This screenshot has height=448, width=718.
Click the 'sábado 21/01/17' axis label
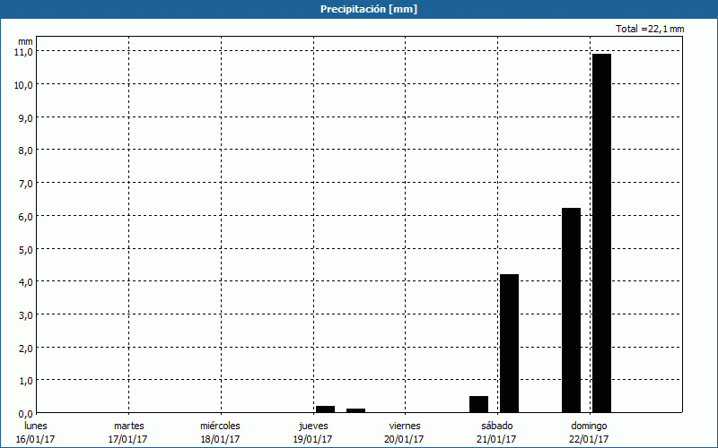tap(496, 432)
